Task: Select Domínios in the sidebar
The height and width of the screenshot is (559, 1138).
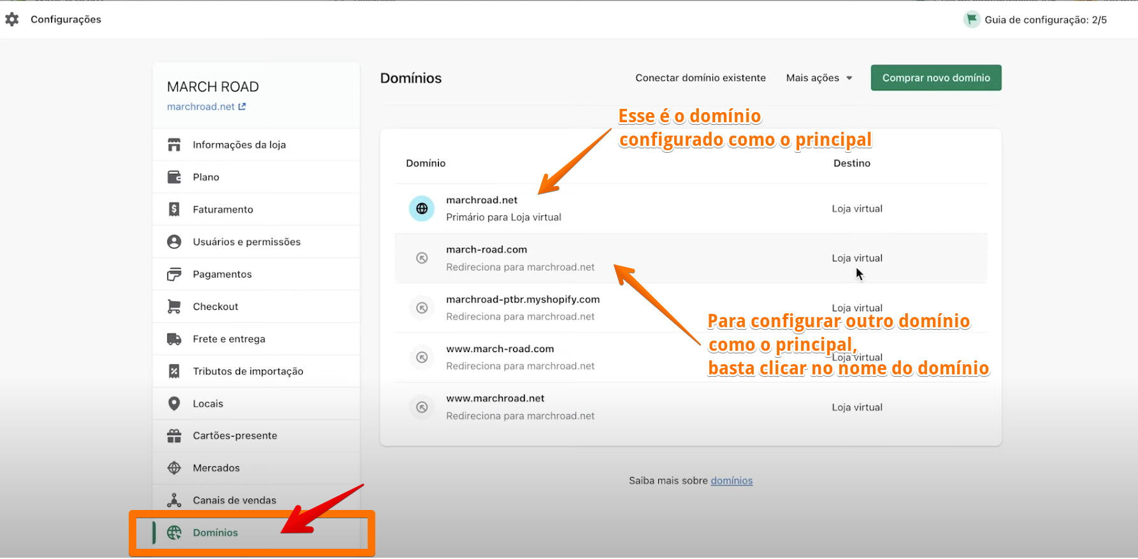Action: 256,533
